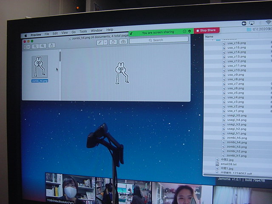This screenshot has width=272, height=204.
Task: Select 中間1.jpg in the Finder list
Action: [227, 168]
